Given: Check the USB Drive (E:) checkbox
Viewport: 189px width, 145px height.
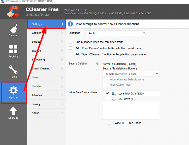Looking at the screenshot, I should pos(108,99).
